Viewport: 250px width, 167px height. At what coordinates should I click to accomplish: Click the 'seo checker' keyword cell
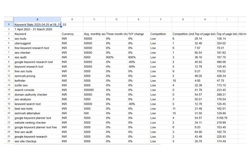click(37, 52)
